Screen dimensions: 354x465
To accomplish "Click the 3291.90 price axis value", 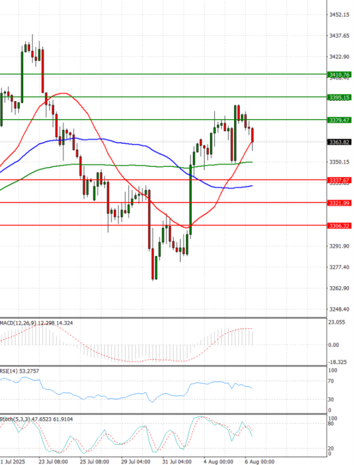I will tap(339, 246).
